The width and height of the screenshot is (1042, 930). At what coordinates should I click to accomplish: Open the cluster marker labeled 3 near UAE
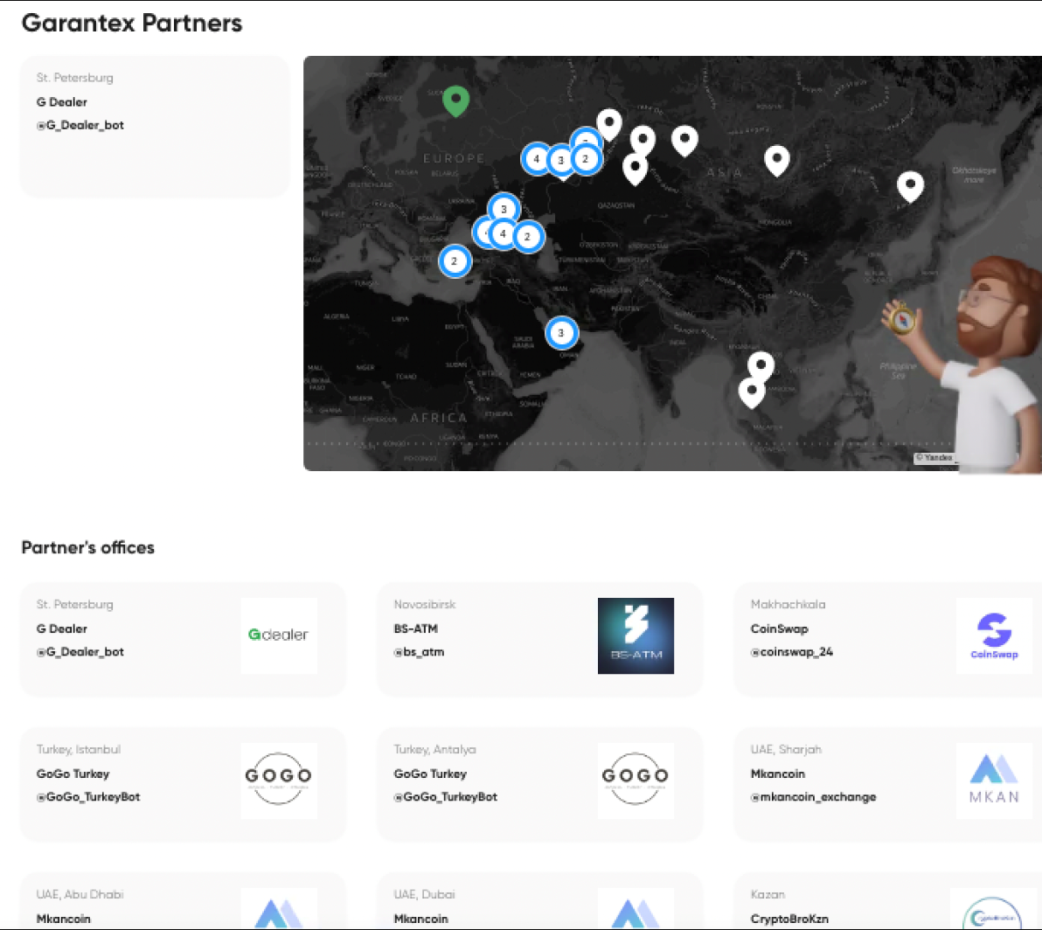coord(561,333)
